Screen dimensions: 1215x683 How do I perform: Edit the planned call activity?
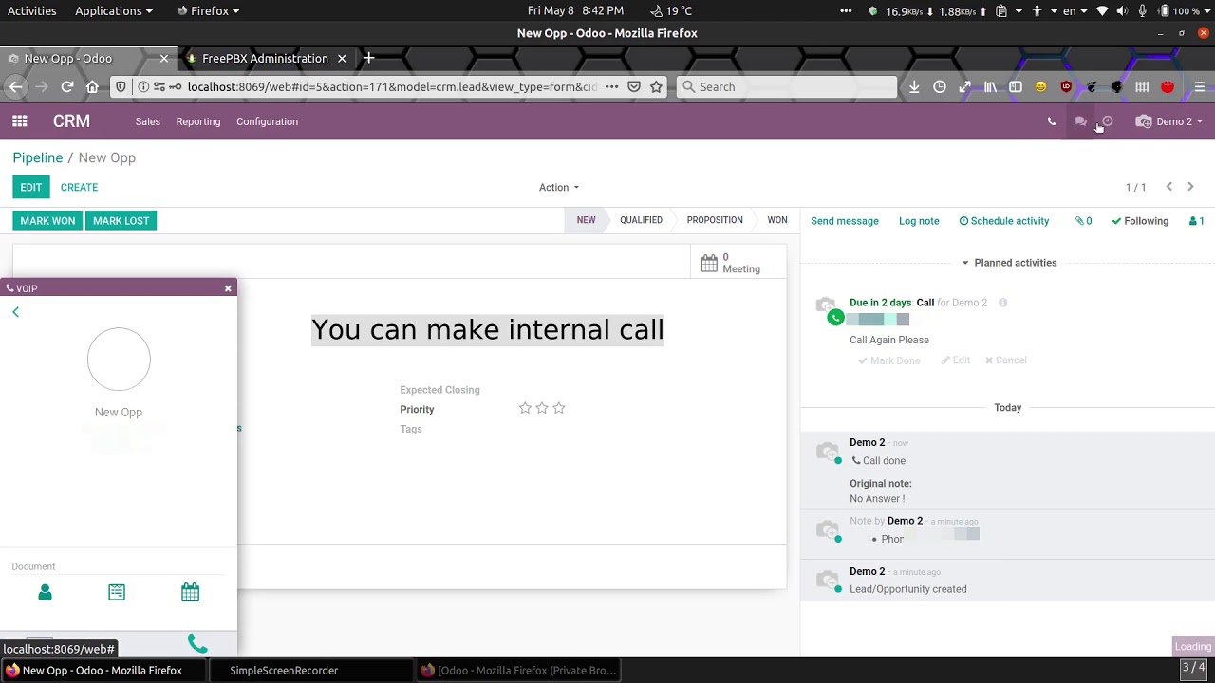[956, 360]
